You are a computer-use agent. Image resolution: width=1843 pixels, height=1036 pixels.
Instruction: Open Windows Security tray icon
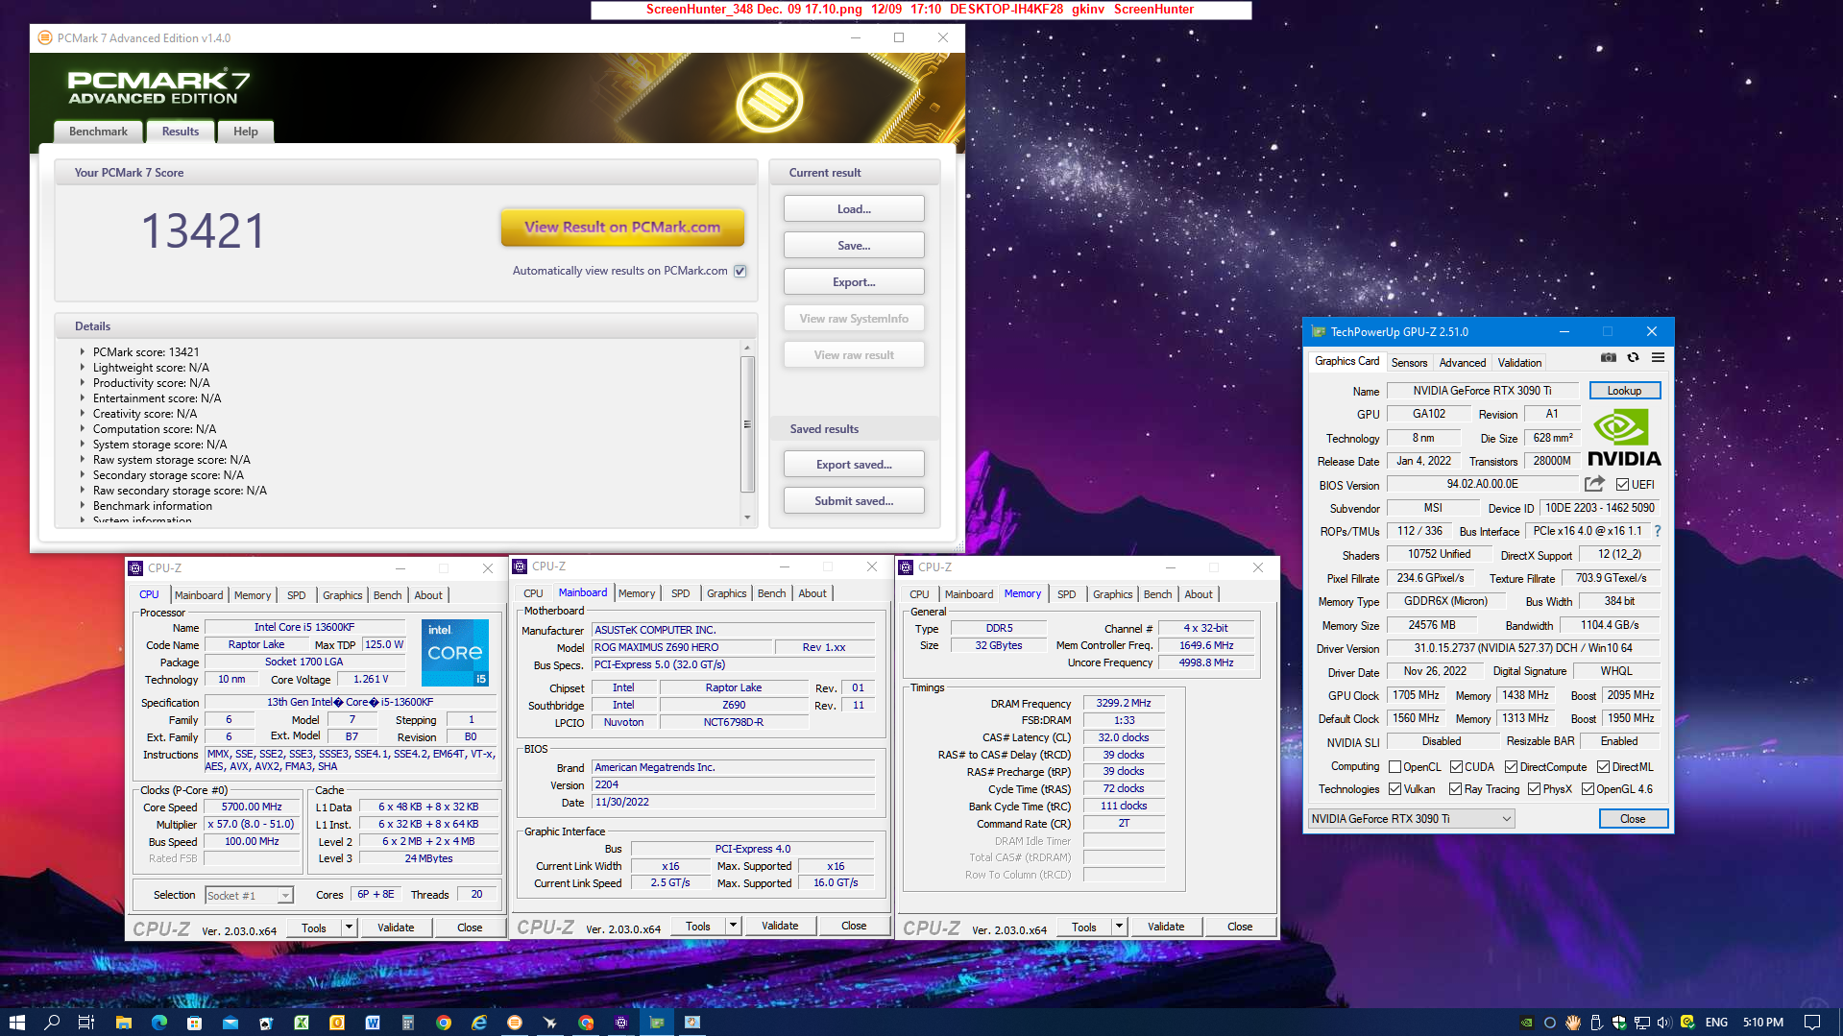point(1619,1023)
